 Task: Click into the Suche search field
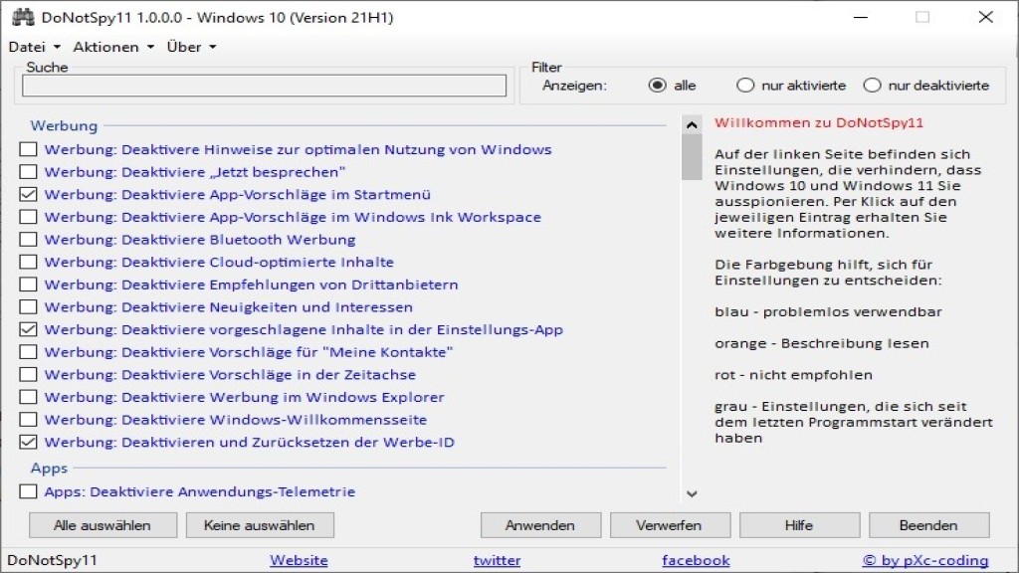[x=264, y=87]
